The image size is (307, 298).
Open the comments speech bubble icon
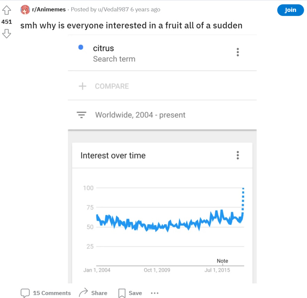[x=25, y=293]
